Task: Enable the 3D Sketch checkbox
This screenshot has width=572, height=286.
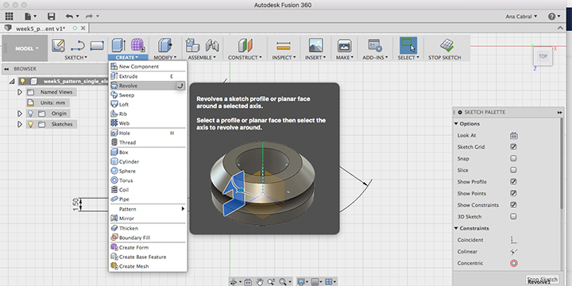Action: [514, 217]
